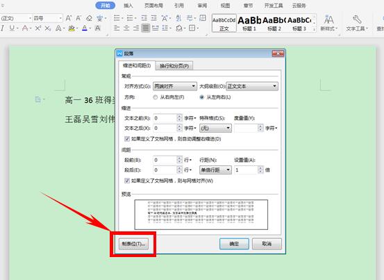Toggle 如果定义了文档网格，则与网格对齐(W) checkbox
Image resolution: width=384 pixels, height=280 pixels.
127,181
